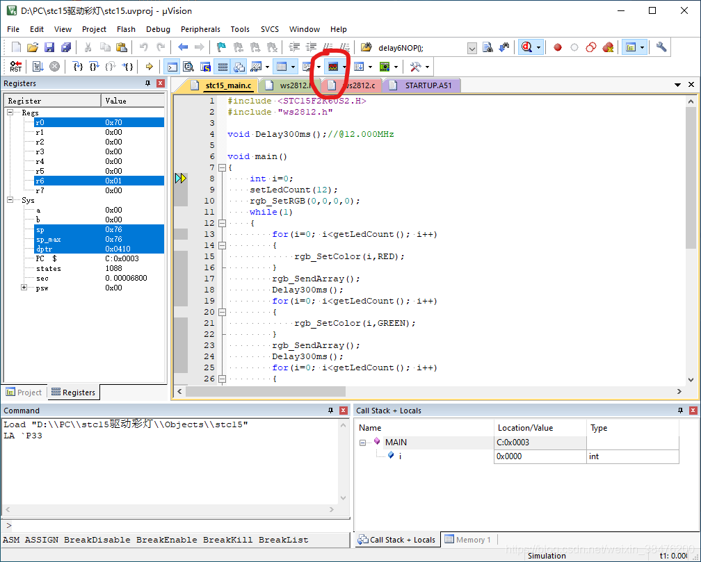Toggle the Logic Analyzer window

click(x=333, y=67)
